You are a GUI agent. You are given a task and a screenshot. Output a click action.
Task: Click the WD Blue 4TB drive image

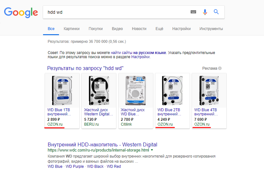[209, 90]
